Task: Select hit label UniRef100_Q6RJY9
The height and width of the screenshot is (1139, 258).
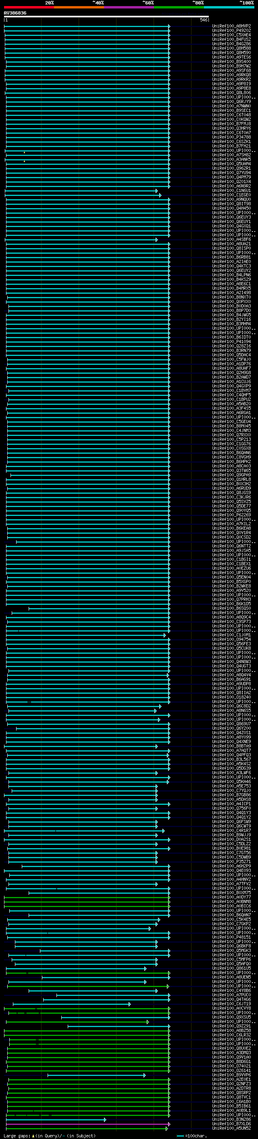Action: pos(231,102)
